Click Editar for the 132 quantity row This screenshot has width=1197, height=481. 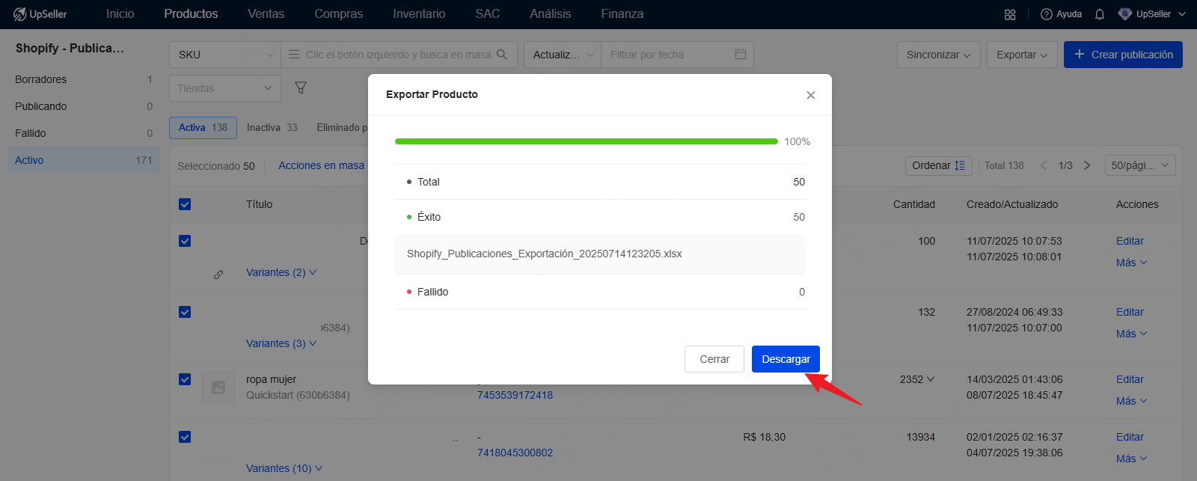tap(1130, 312)
